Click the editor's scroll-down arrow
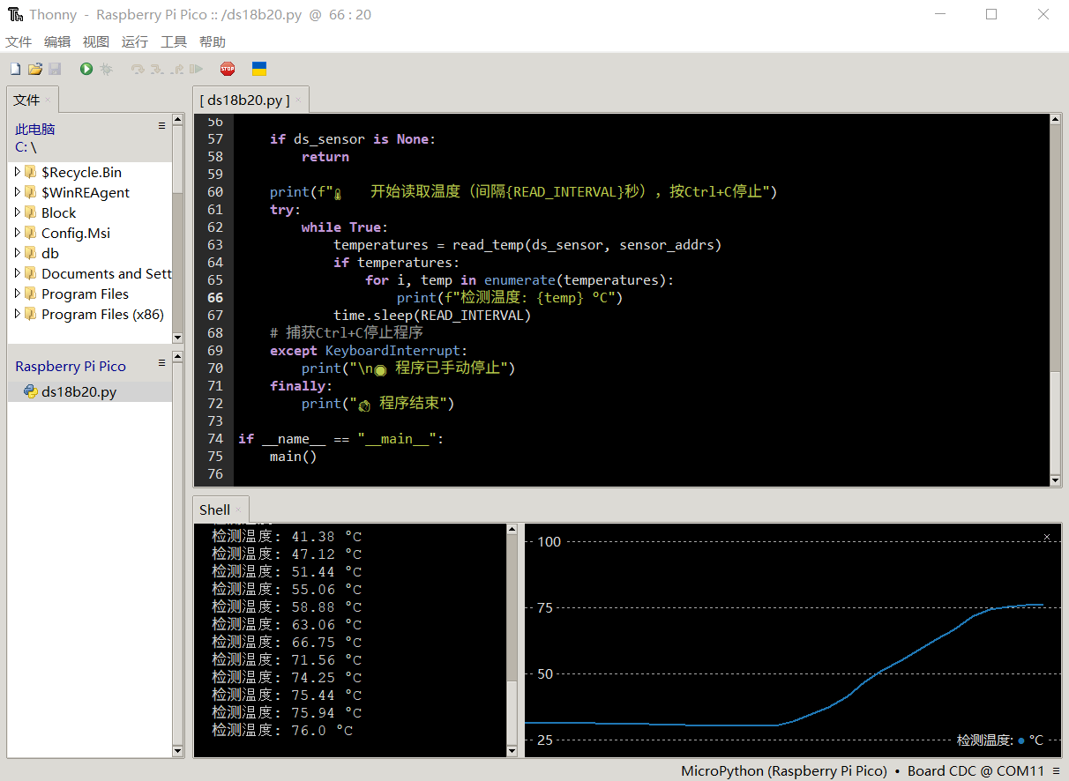 pyautogui.click(x=1055, y=480)
